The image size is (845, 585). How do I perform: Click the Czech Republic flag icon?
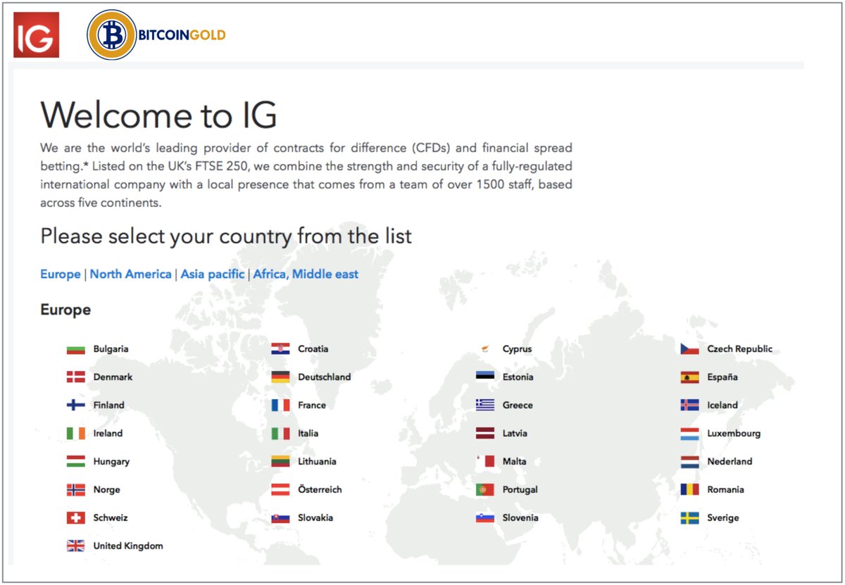pos(689,349)
